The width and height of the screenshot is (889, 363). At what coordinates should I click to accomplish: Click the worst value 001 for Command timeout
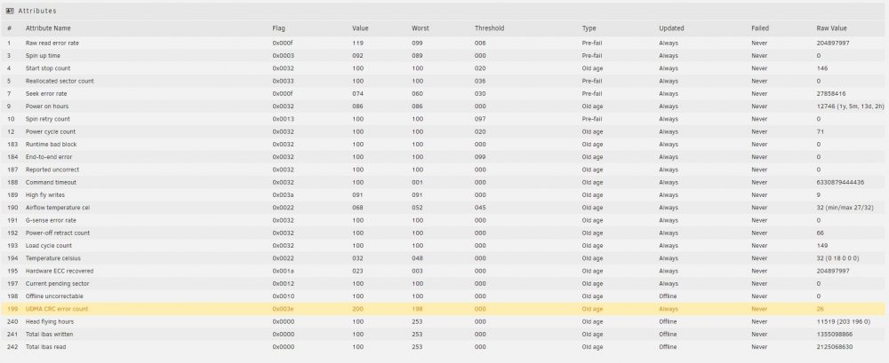click(x=417, y=182)
